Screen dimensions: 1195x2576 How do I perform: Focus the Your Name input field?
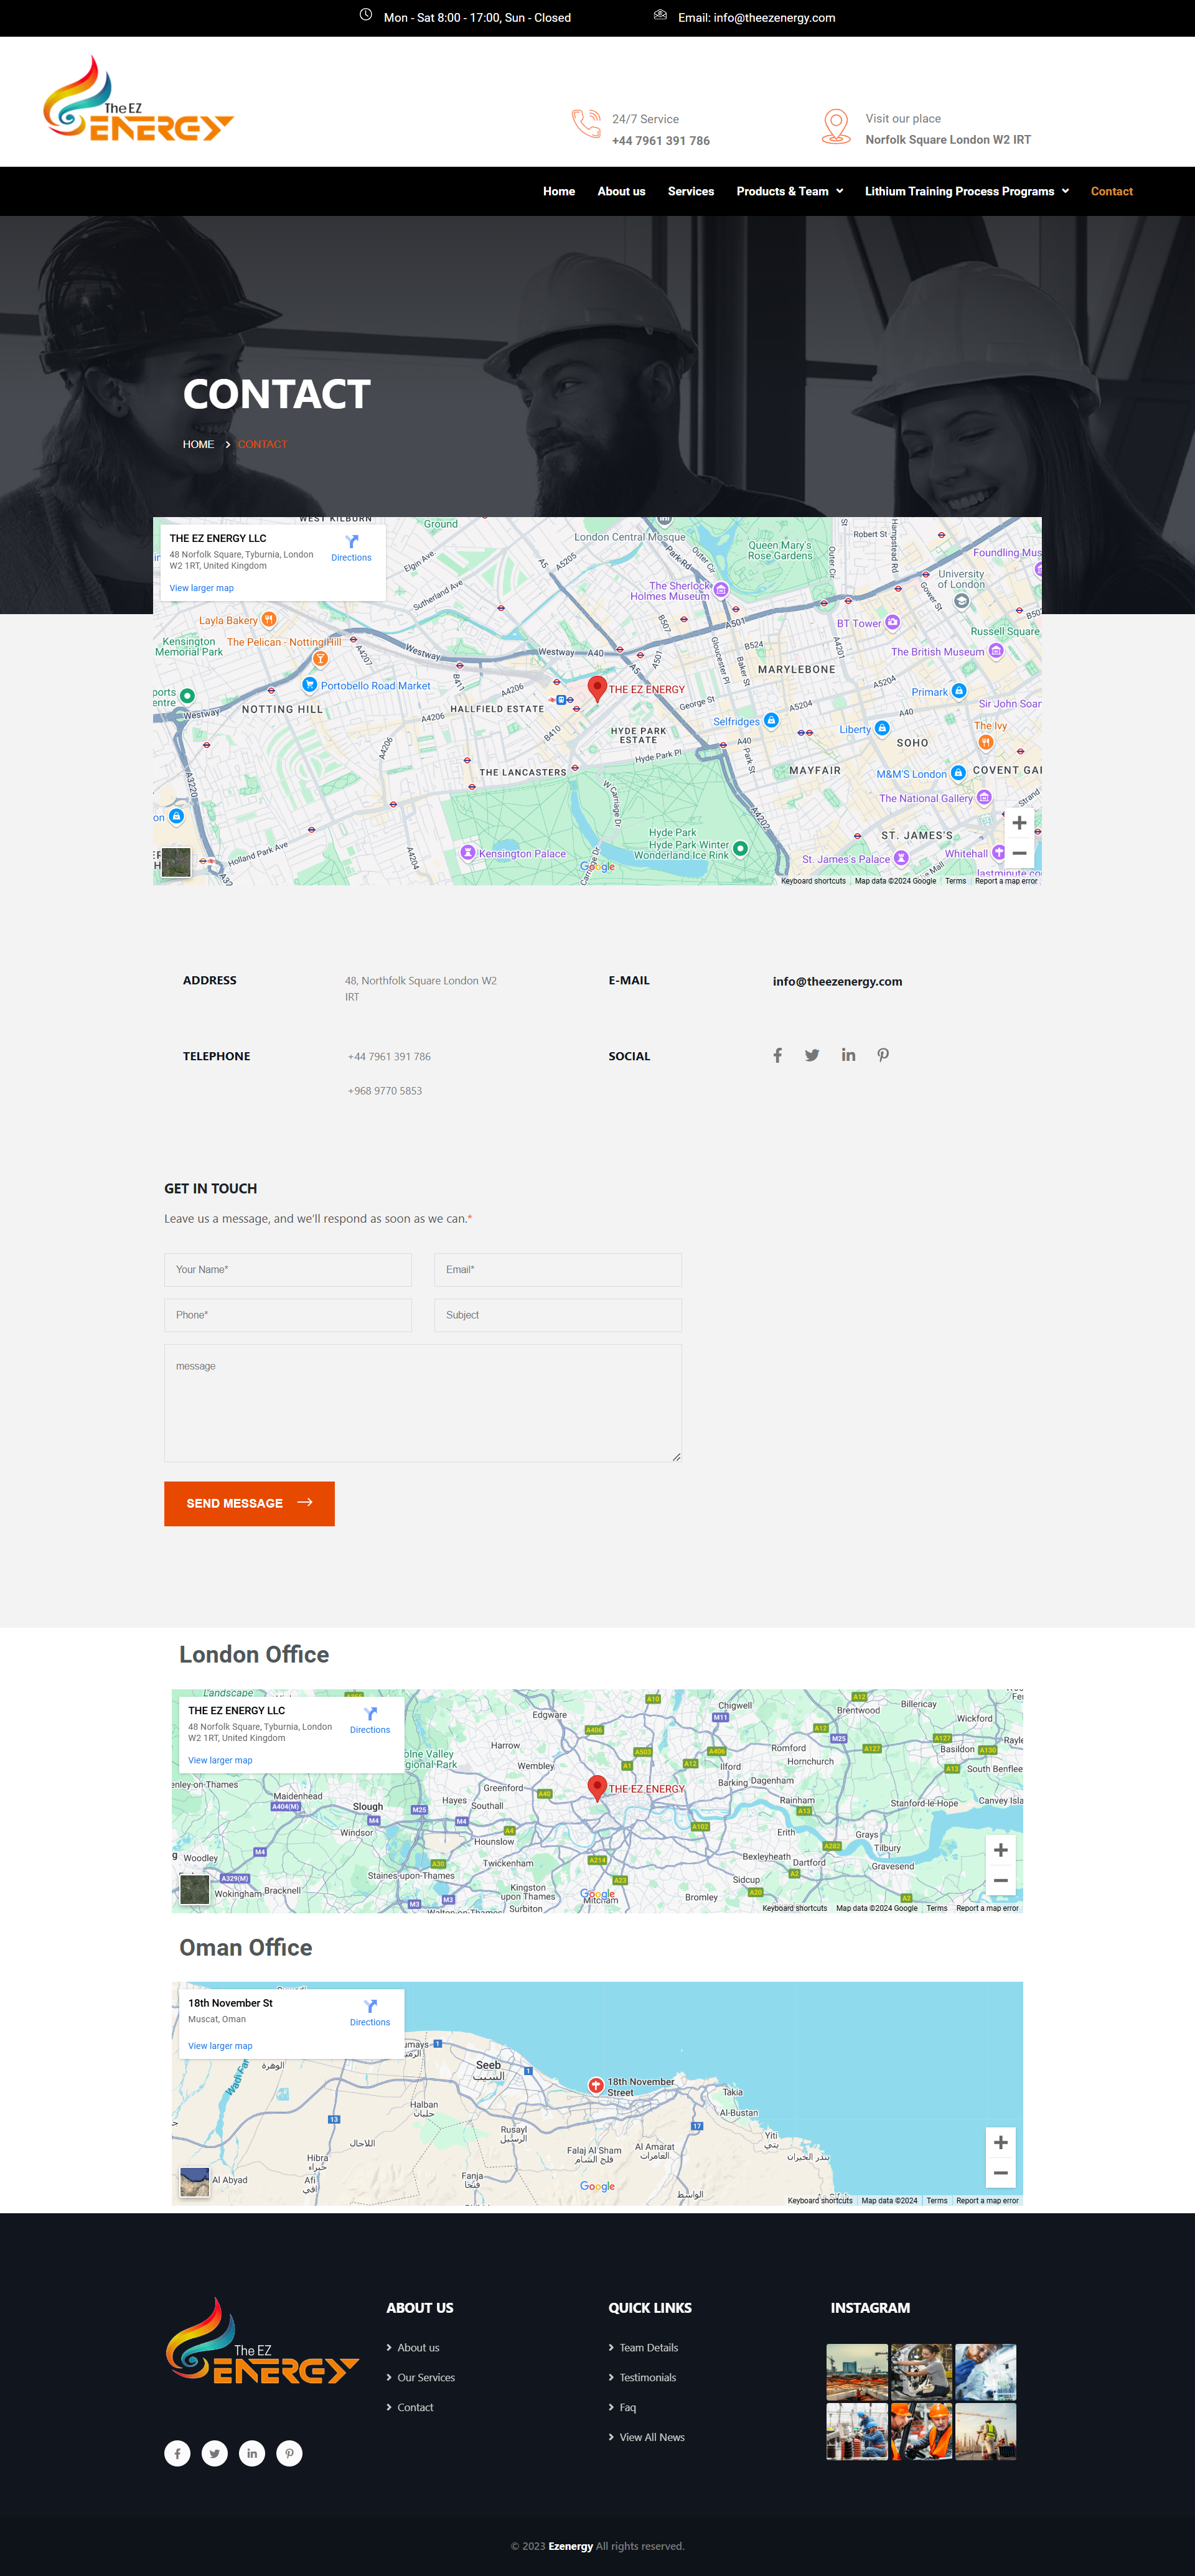tap(288, 1270)
